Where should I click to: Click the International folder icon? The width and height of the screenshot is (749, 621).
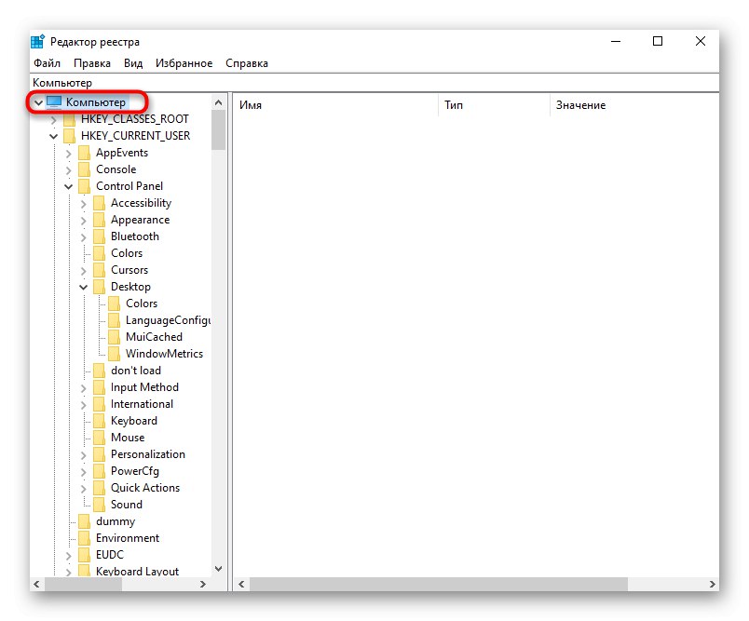pos(100,404)
